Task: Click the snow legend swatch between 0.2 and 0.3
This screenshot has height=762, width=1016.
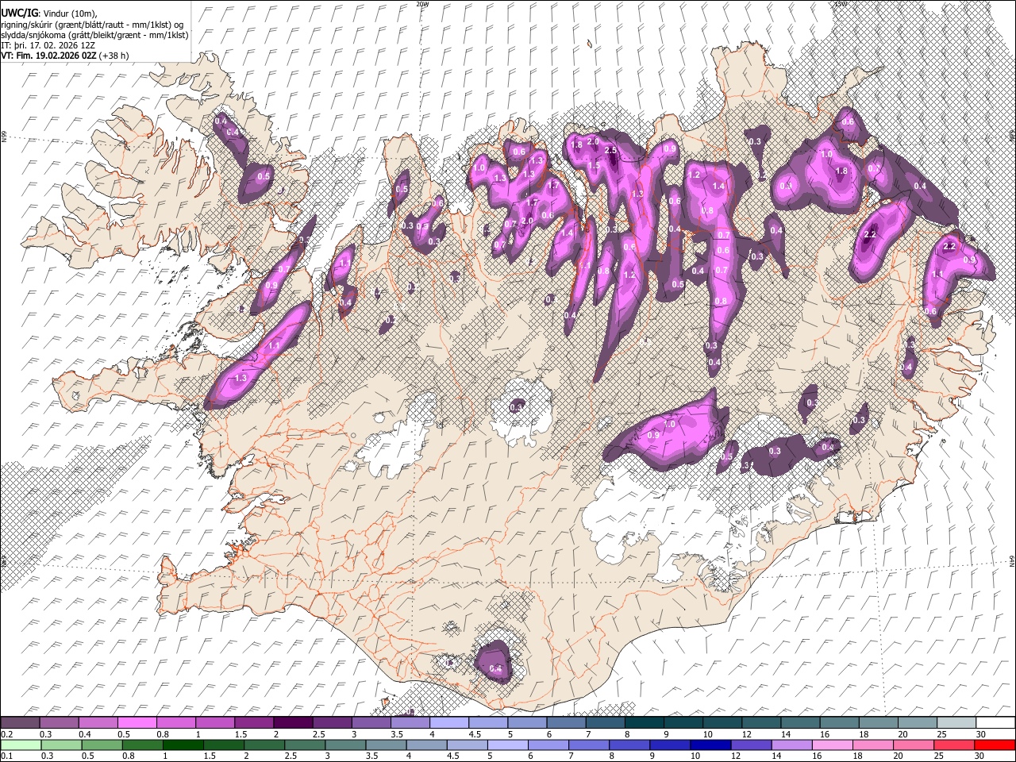Action: tap(20, 723)
